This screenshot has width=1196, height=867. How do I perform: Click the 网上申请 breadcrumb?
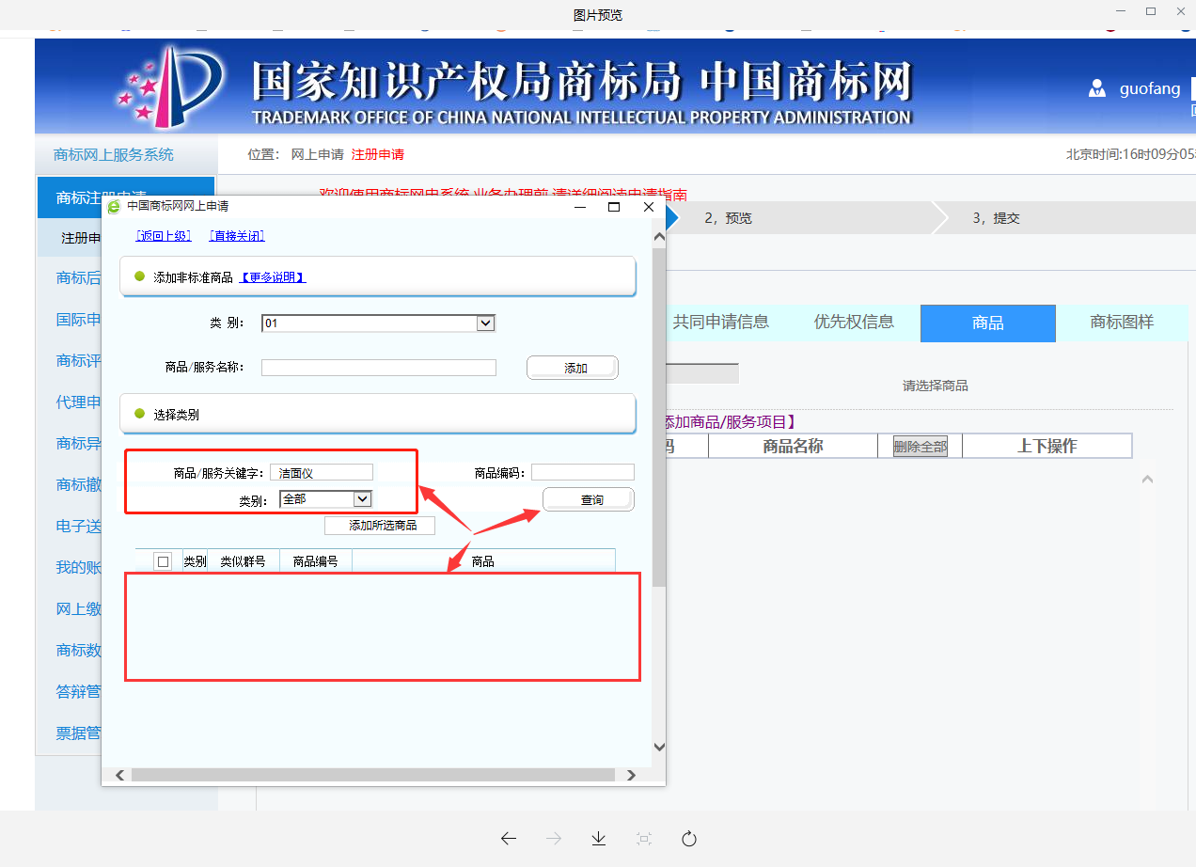(318, 154)
